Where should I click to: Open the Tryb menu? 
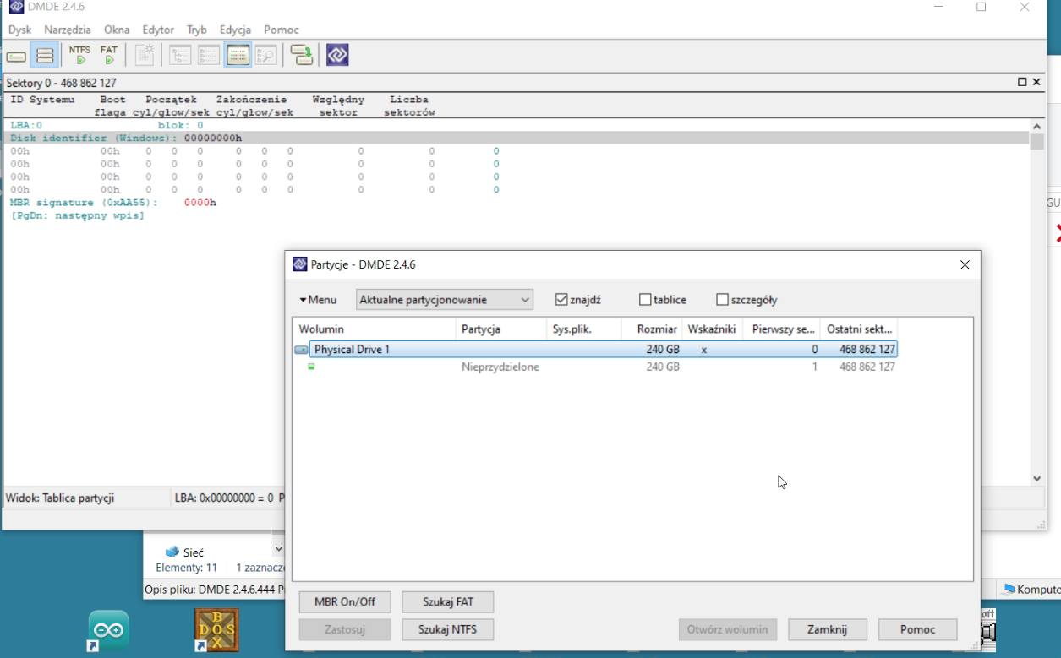[197, 30]
